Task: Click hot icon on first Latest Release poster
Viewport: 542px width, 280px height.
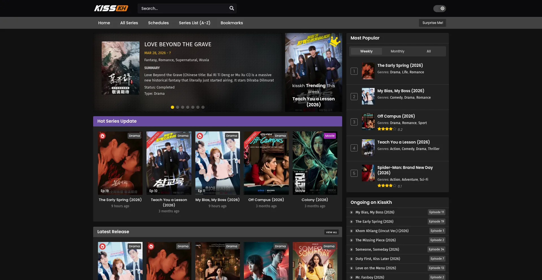Action: (x=102, y=246)
